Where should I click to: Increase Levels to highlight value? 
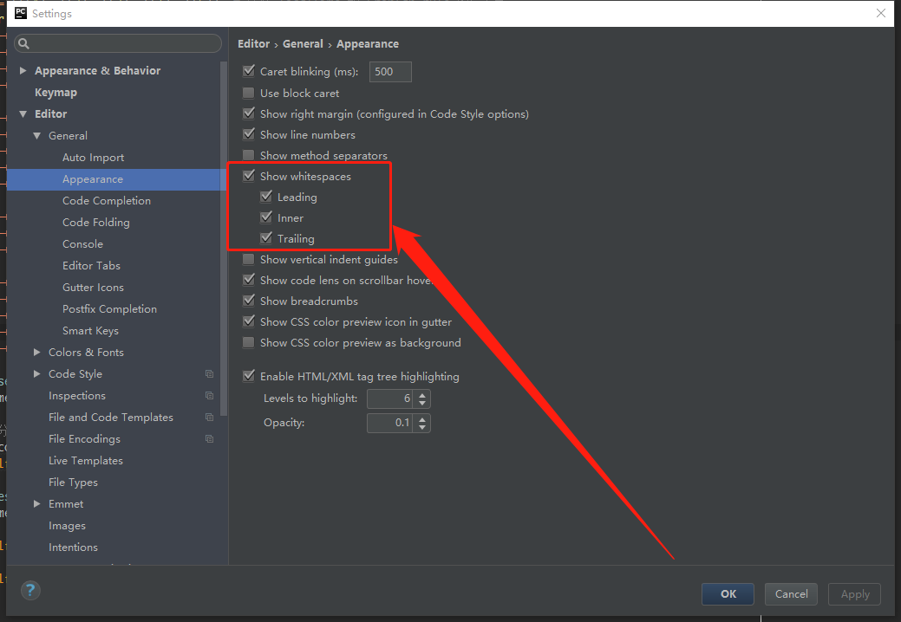tap(422, 395)
